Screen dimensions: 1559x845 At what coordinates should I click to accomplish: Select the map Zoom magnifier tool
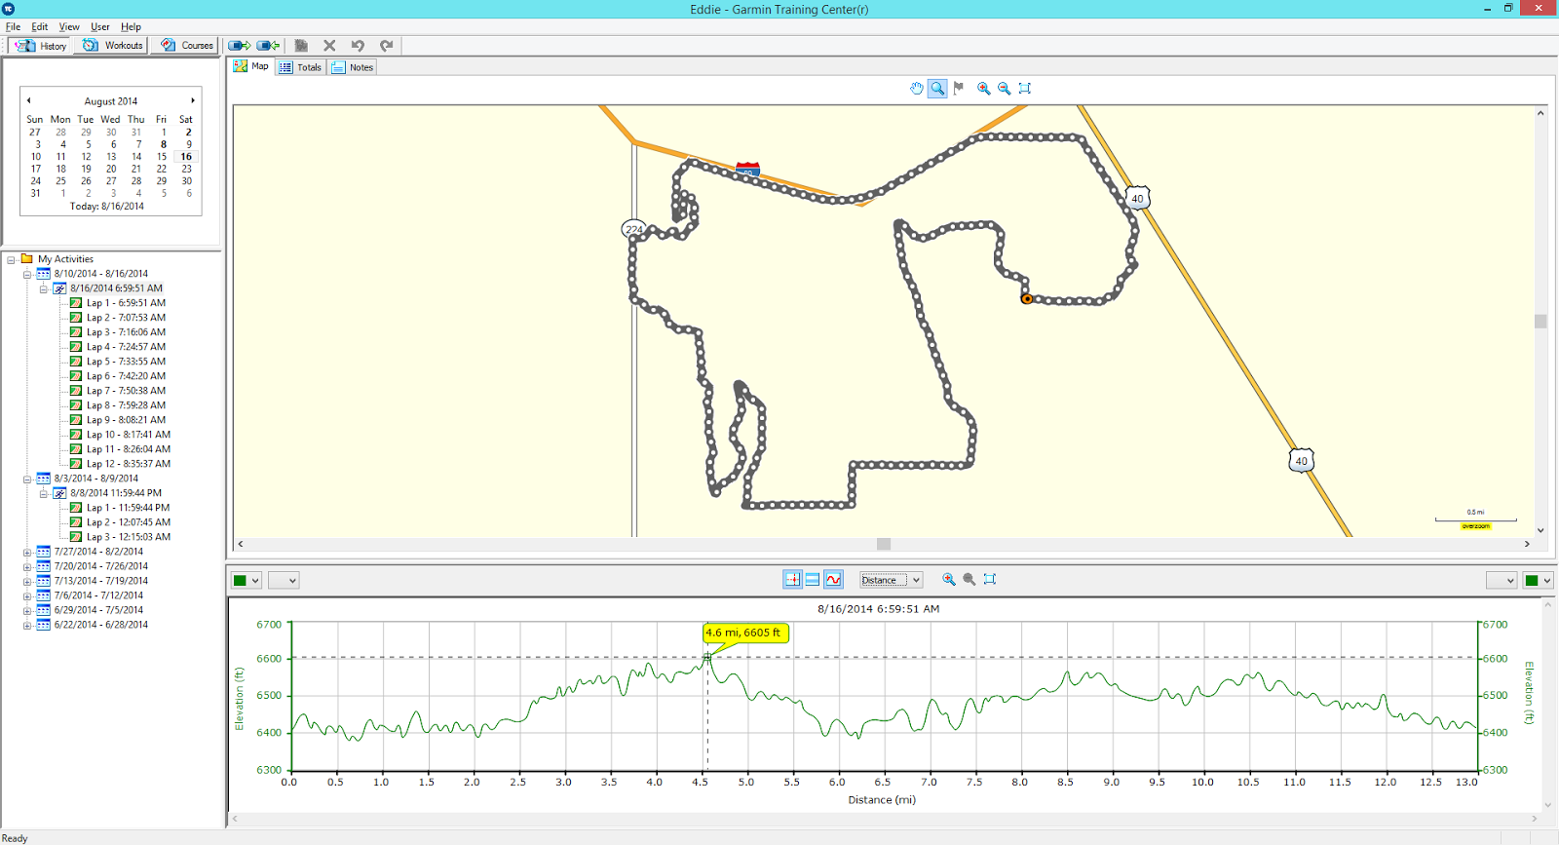tap(937, 88)
